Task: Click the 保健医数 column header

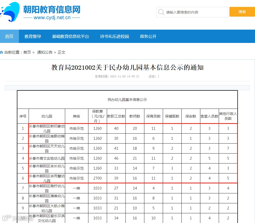Action: point(172,116)
